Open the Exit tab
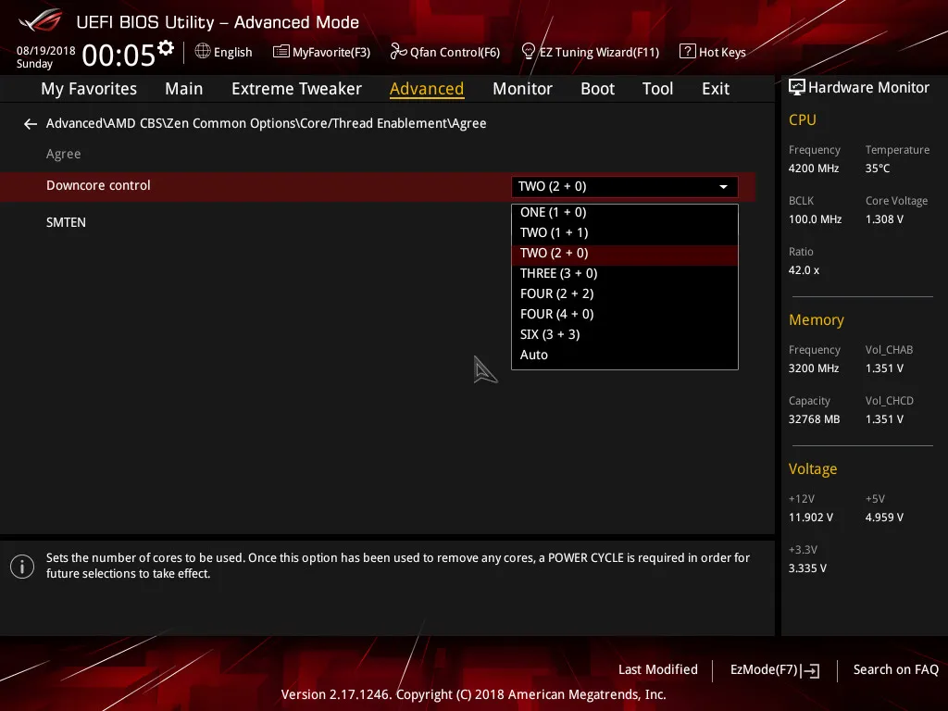 [716, 89]
